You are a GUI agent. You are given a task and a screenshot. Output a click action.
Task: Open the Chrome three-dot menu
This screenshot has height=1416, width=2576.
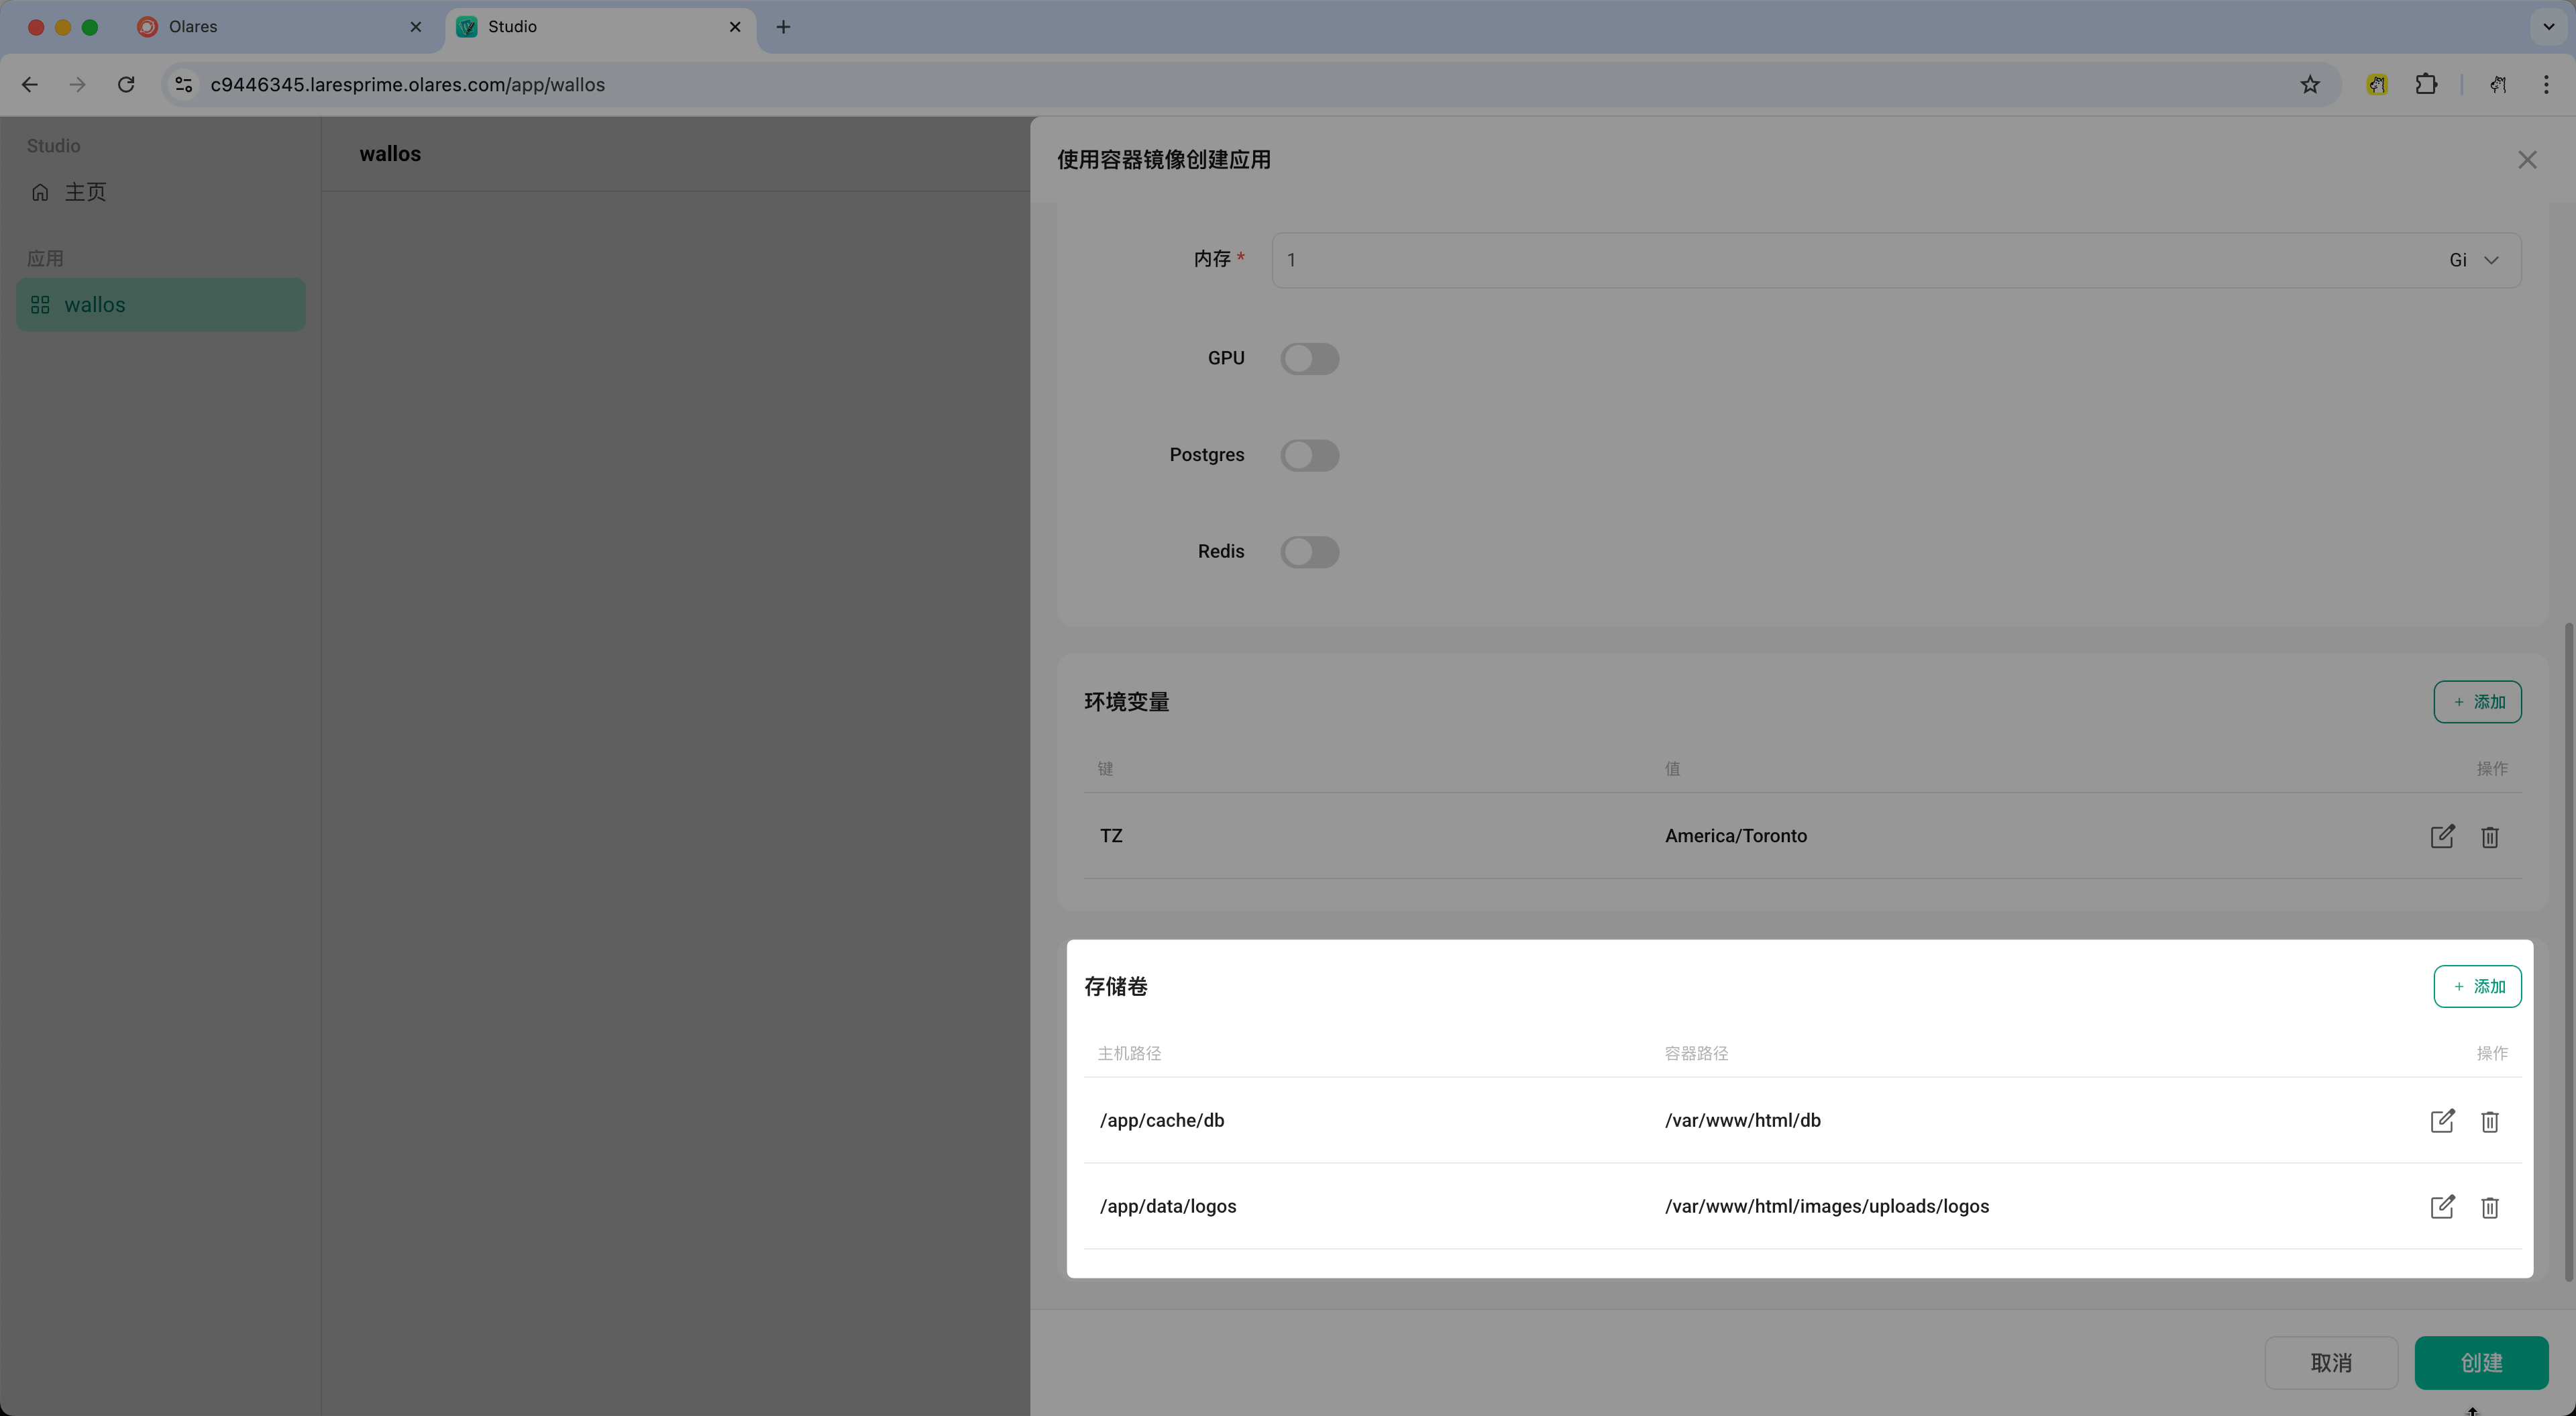[2545, 85]
